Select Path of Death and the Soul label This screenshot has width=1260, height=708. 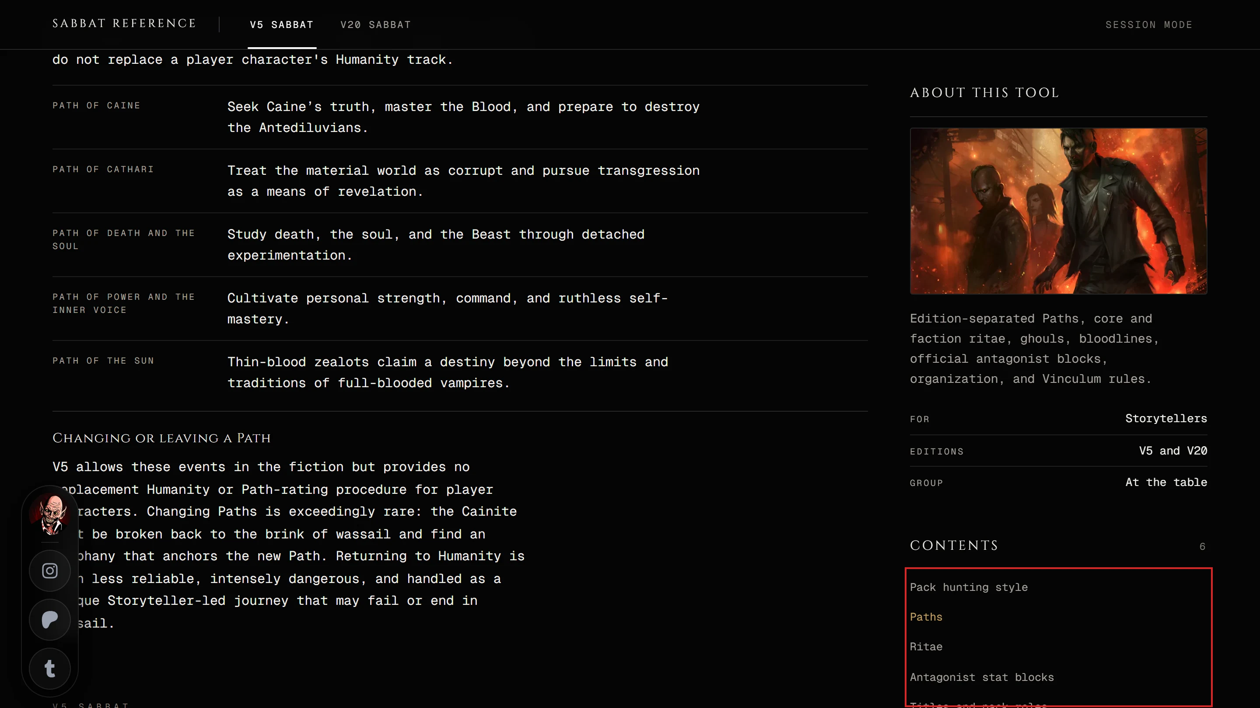[x=124, y=240]
